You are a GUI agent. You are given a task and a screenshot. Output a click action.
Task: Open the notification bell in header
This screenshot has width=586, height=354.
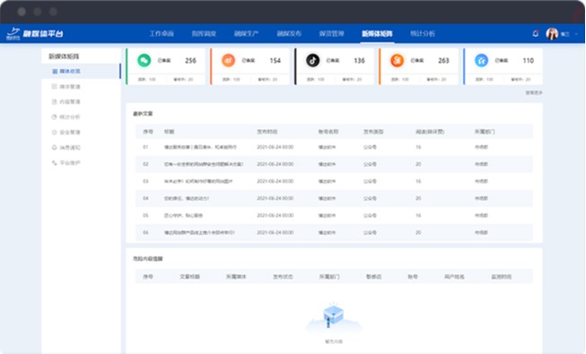pyautogui.click(x=536, y=34)
